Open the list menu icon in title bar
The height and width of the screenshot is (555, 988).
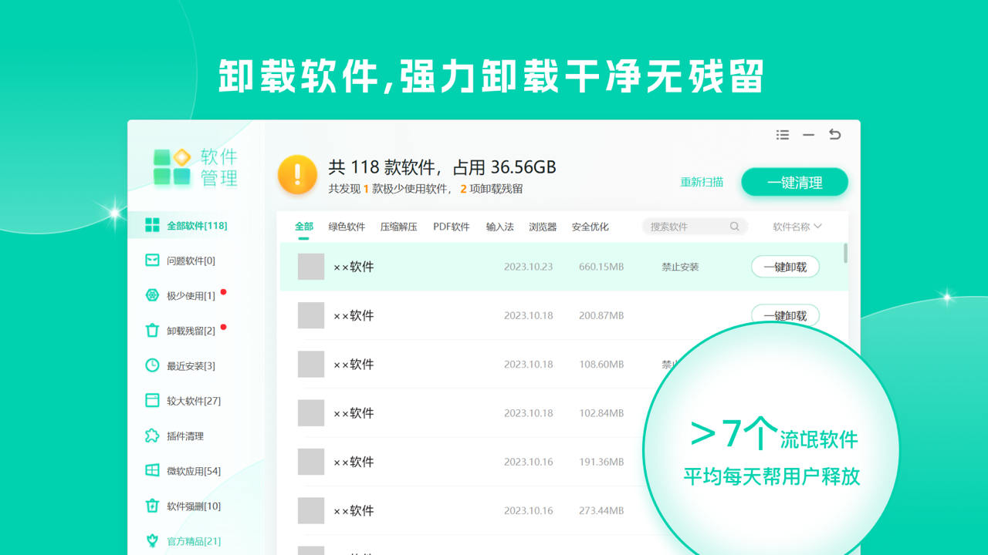(783, 135)
